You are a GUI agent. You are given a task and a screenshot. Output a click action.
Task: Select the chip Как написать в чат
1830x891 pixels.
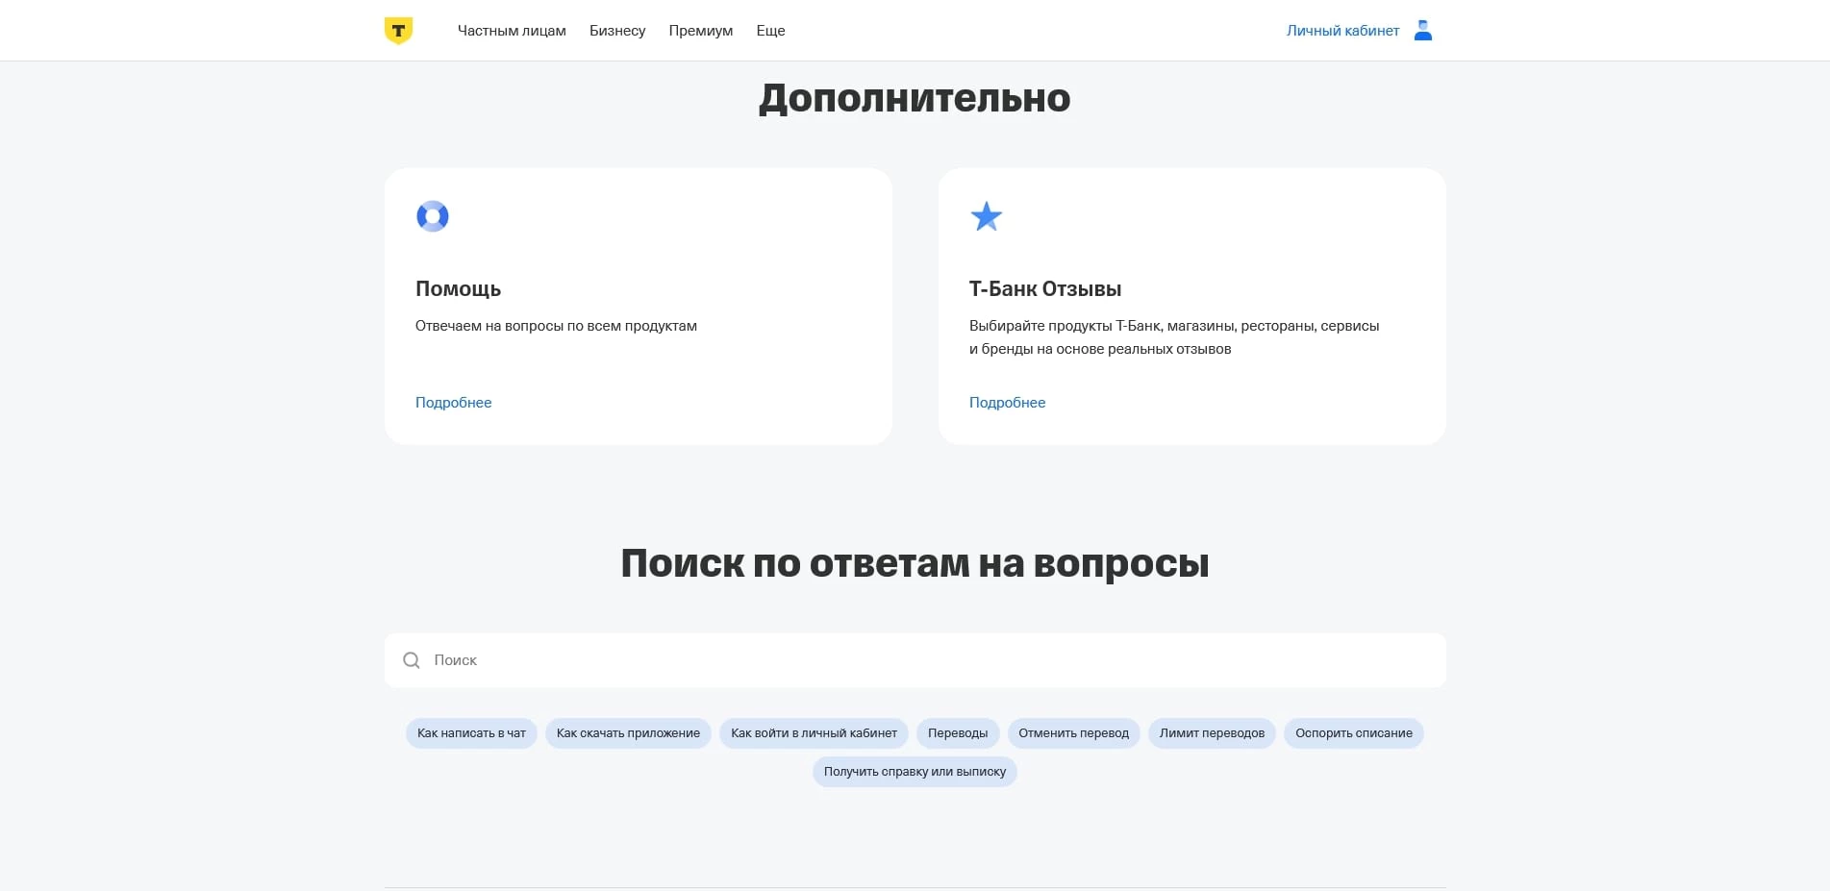471,732
